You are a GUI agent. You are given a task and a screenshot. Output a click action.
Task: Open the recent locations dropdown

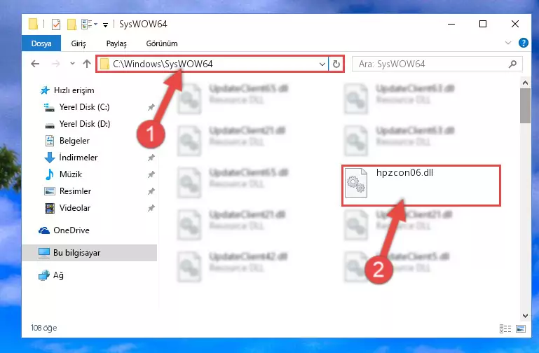tap(72, 64)
